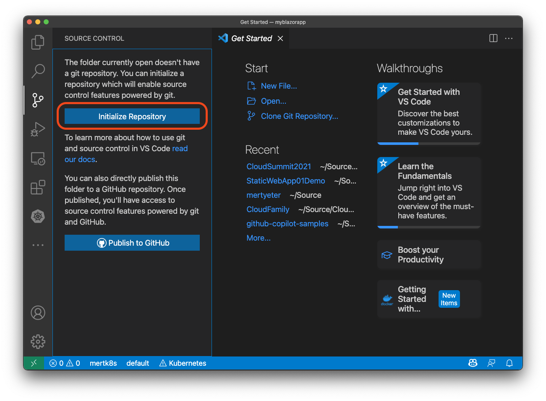Click the New File document icon
Viewport: 546px width, 401px height.
pyautogui.click(x=251, y=86)
